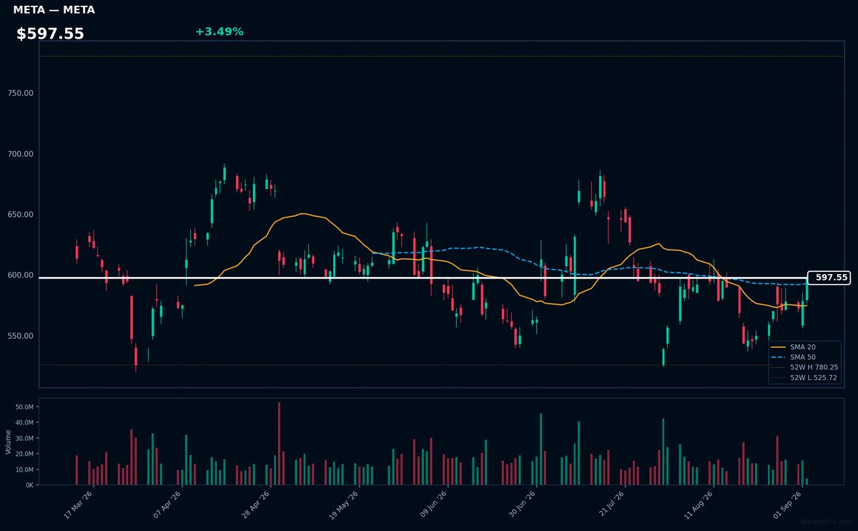The image size is (858, 531).
Task: Click the 11 Aug '26 date label
Action: coord(698,505)
